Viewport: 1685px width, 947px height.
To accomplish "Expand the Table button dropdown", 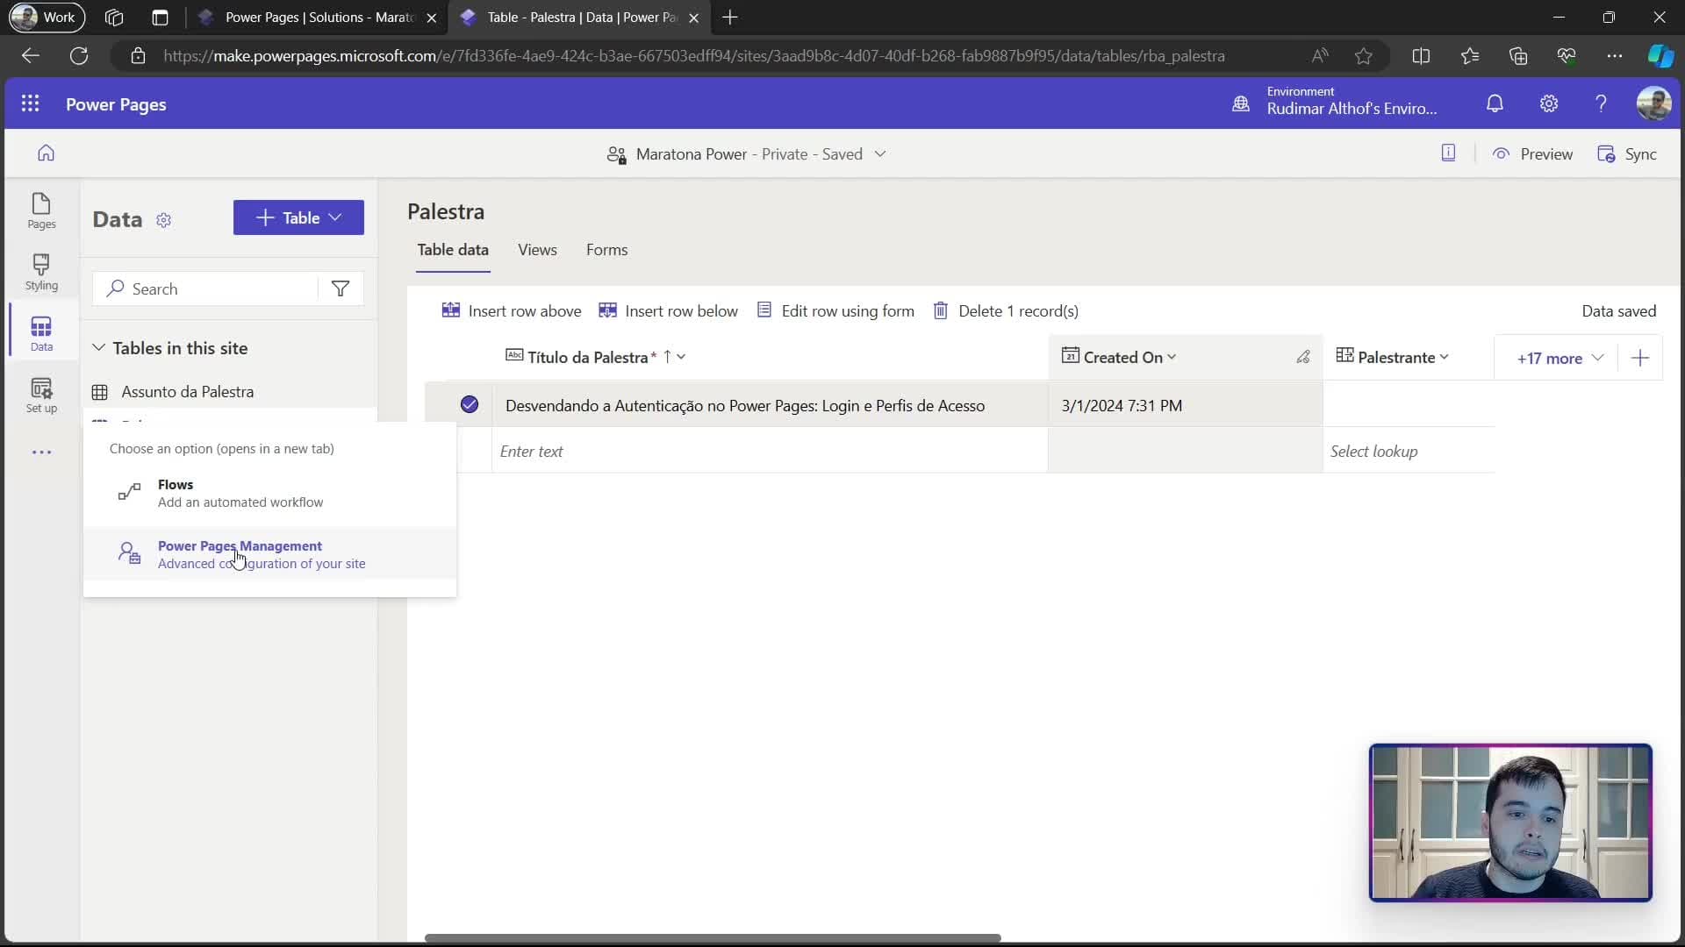I will (335, 217).
